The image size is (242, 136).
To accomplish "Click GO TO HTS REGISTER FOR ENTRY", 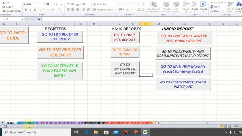I will (60, 37).
